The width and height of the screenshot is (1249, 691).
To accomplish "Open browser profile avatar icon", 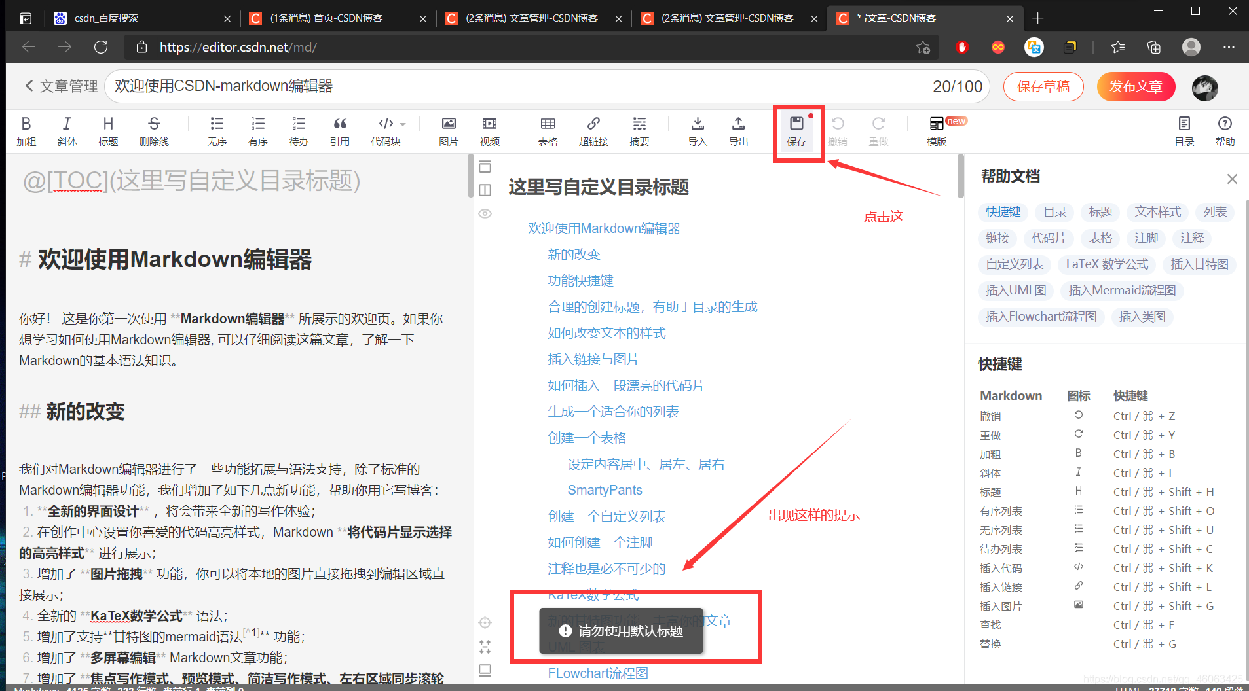I will point(1191,47).
